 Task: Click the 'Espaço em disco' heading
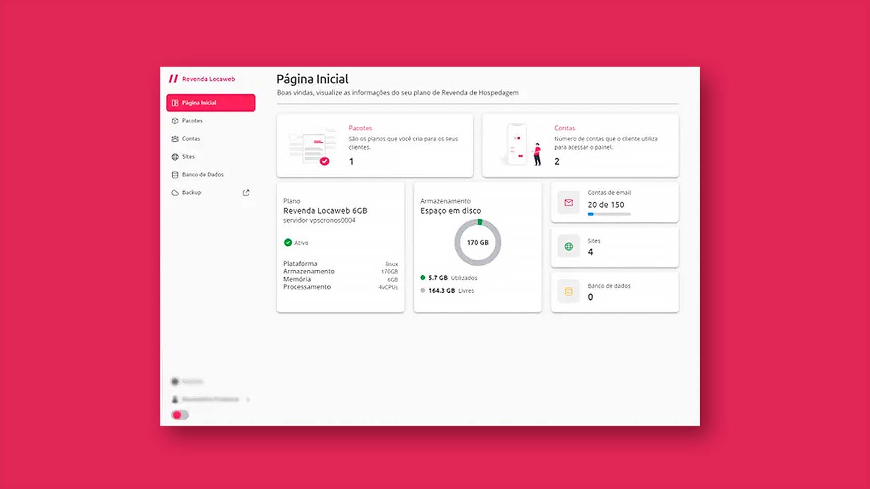tap(450, 211)
